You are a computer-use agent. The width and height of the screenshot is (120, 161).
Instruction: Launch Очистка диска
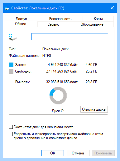(x=94, y=109)
